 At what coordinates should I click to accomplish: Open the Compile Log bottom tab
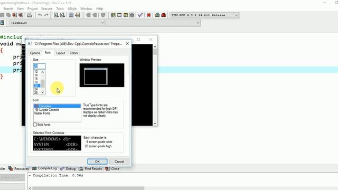[x=44, y=168]
